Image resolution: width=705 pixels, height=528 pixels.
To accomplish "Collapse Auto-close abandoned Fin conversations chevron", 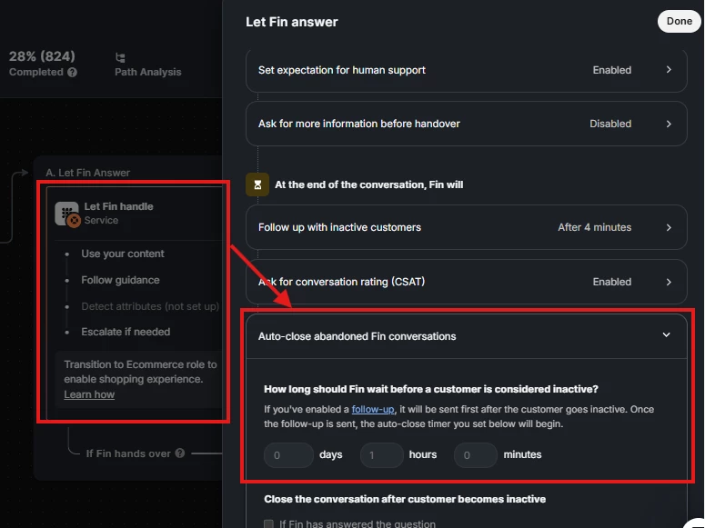I will (666, 334).
